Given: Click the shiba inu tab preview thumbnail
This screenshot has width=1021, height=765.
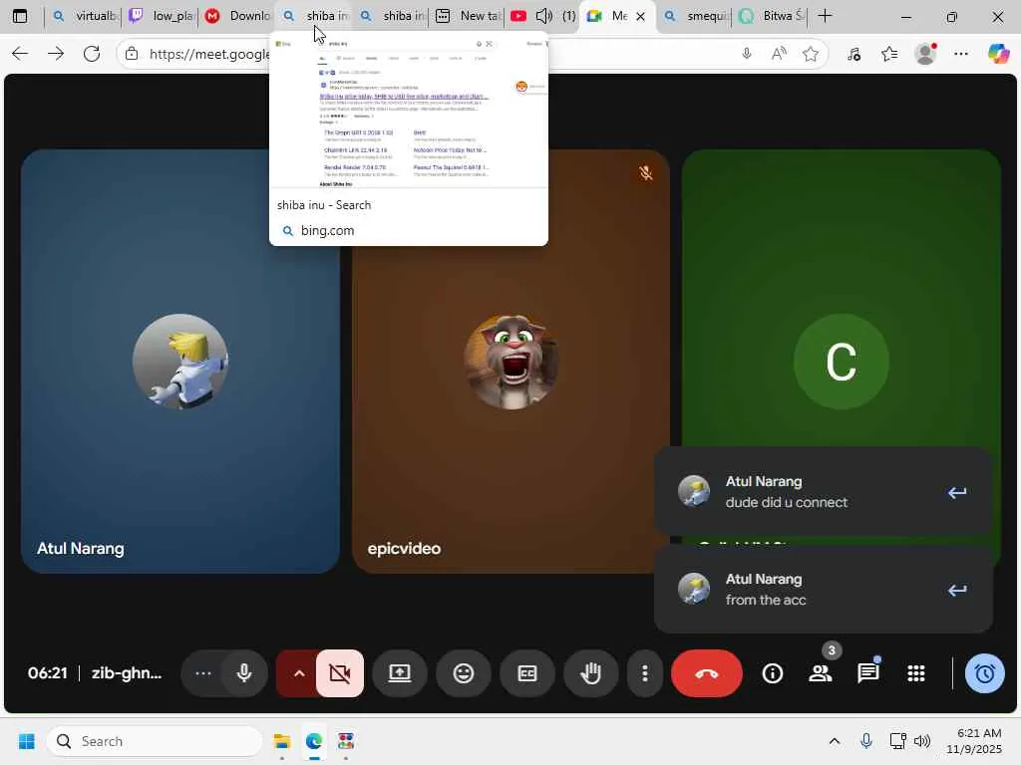Looking at the screenshot, I should pyautogui.click(x=409, y=113).
